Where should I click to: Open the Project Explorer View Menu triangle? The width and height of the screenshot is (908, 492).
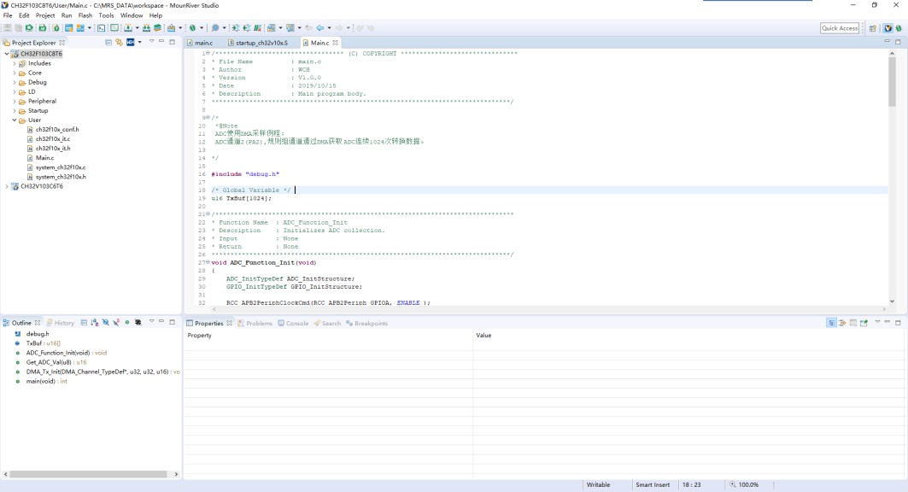[151, 42]
